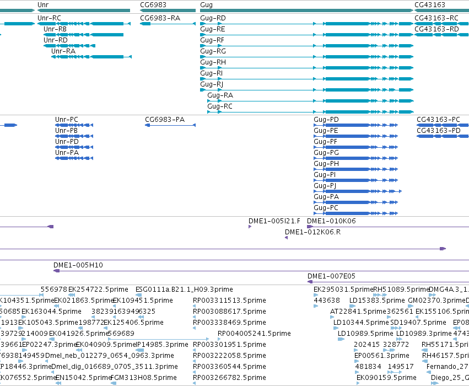Select the Gug-RI transcript label
The height and width of the screenshot is (386, 469).
[x=212, y=73]
